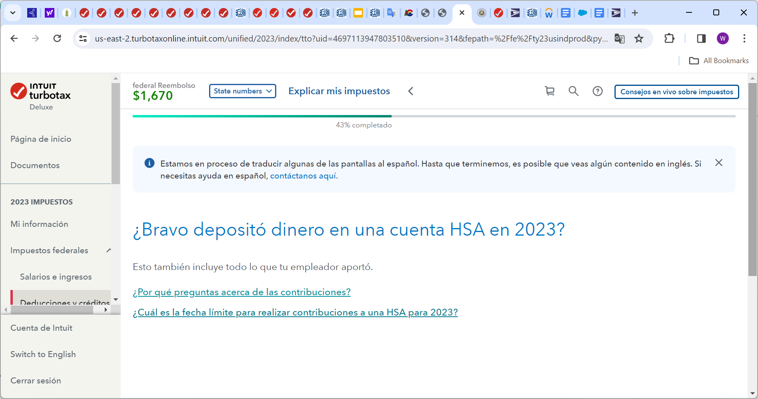The image size is (758, 399).
Task: Open the shopping cart icon
Action: click(550, 91)
